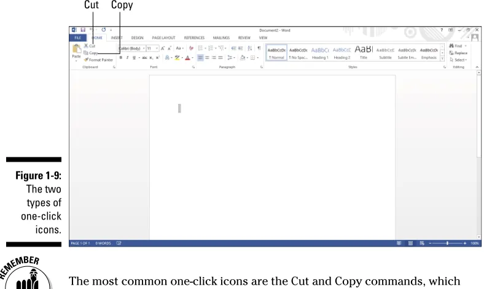The width and height of the screenshot is (484, 289).
Task: Toggle Underline formatting
Action: click(134, 57)
